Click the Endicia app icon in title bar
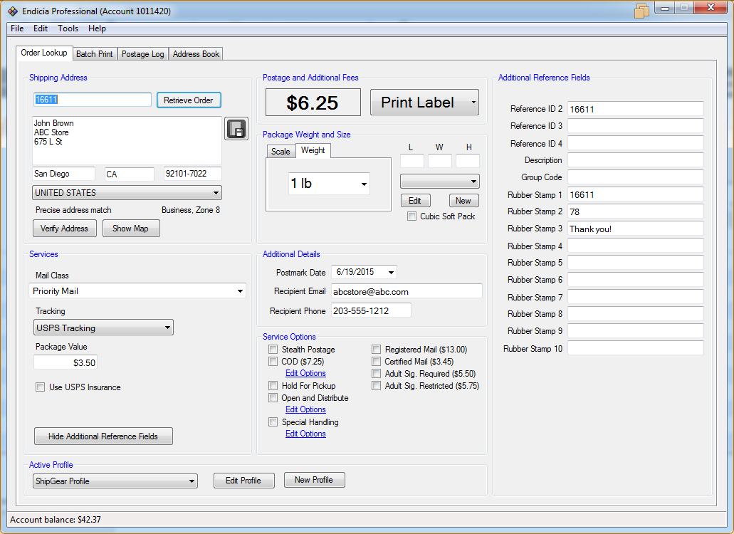Image resolution: width=734 pixels, height=534 pixels. [x=13, y=11]
